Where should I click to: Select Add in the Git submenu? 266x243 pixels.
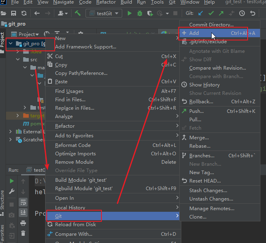[x=220, y=33]
